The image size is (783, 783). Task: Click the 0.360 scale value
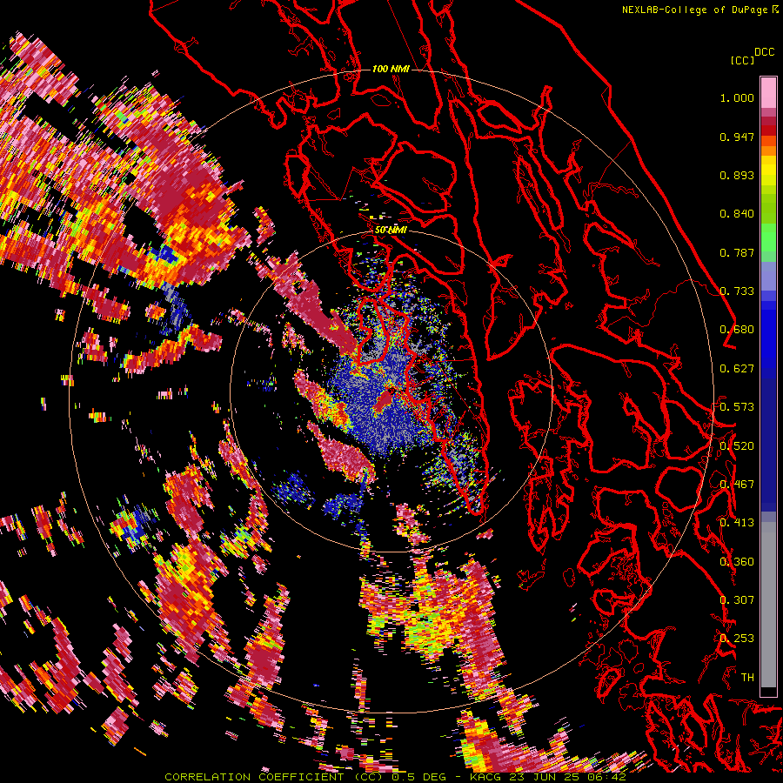pyautogui.click(x=737, y=562)
